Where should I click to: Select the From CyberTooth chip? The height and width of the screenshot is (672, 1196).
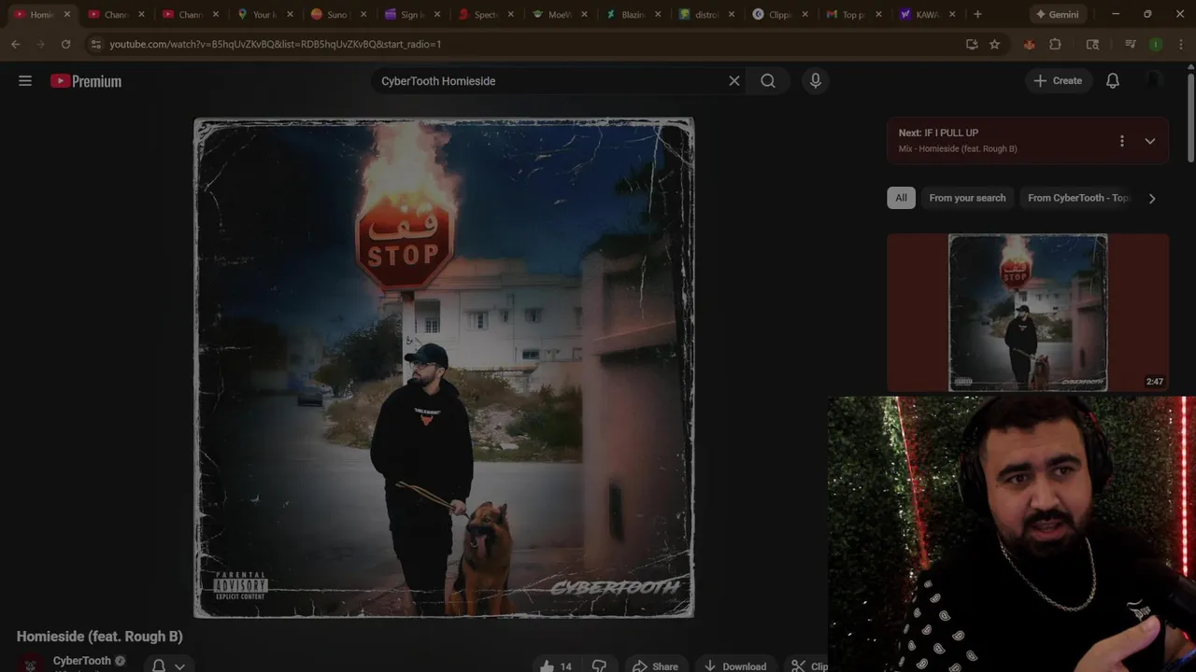click(x=1078, y=198)
